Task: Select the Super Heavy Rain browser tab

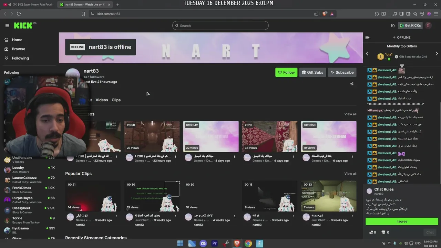Action: [28, 4]
